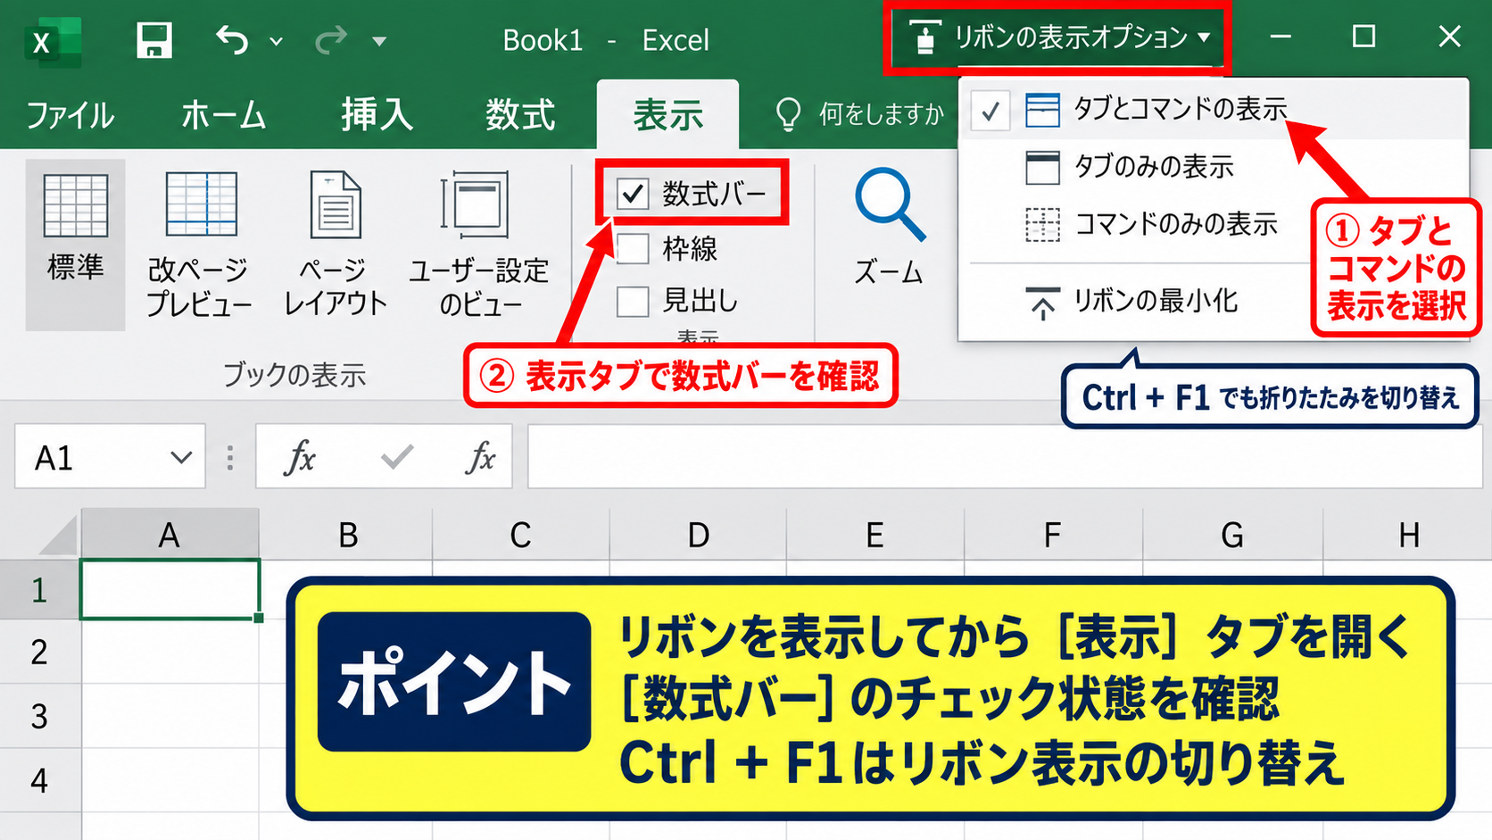Select タブとコマンドの表示 option
This screenshot has width=1492, height=840.
(x=1214, y=110)
